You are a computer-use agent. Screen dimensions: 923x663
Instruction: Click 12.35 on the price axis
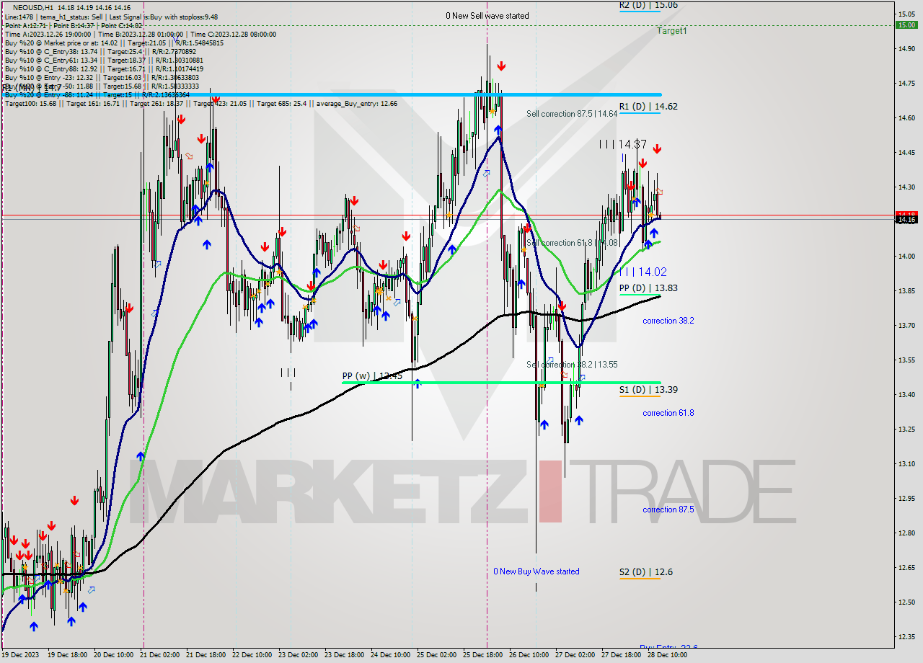click(x=906, y=636)
